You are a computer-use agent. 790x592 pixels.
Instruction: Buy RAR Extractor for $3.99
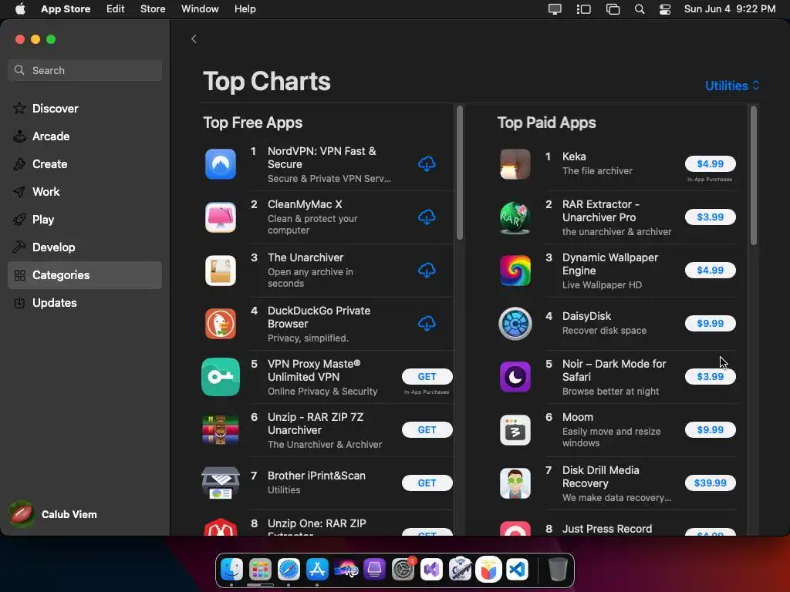click(x=710, y=217)
